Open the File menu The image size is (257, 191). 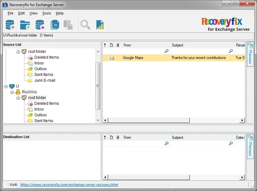11,13
